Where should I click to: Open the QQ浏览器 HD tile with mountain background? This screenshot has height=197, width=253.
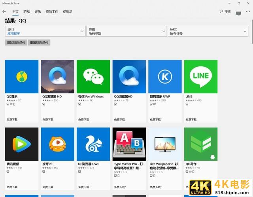(58, 77)
